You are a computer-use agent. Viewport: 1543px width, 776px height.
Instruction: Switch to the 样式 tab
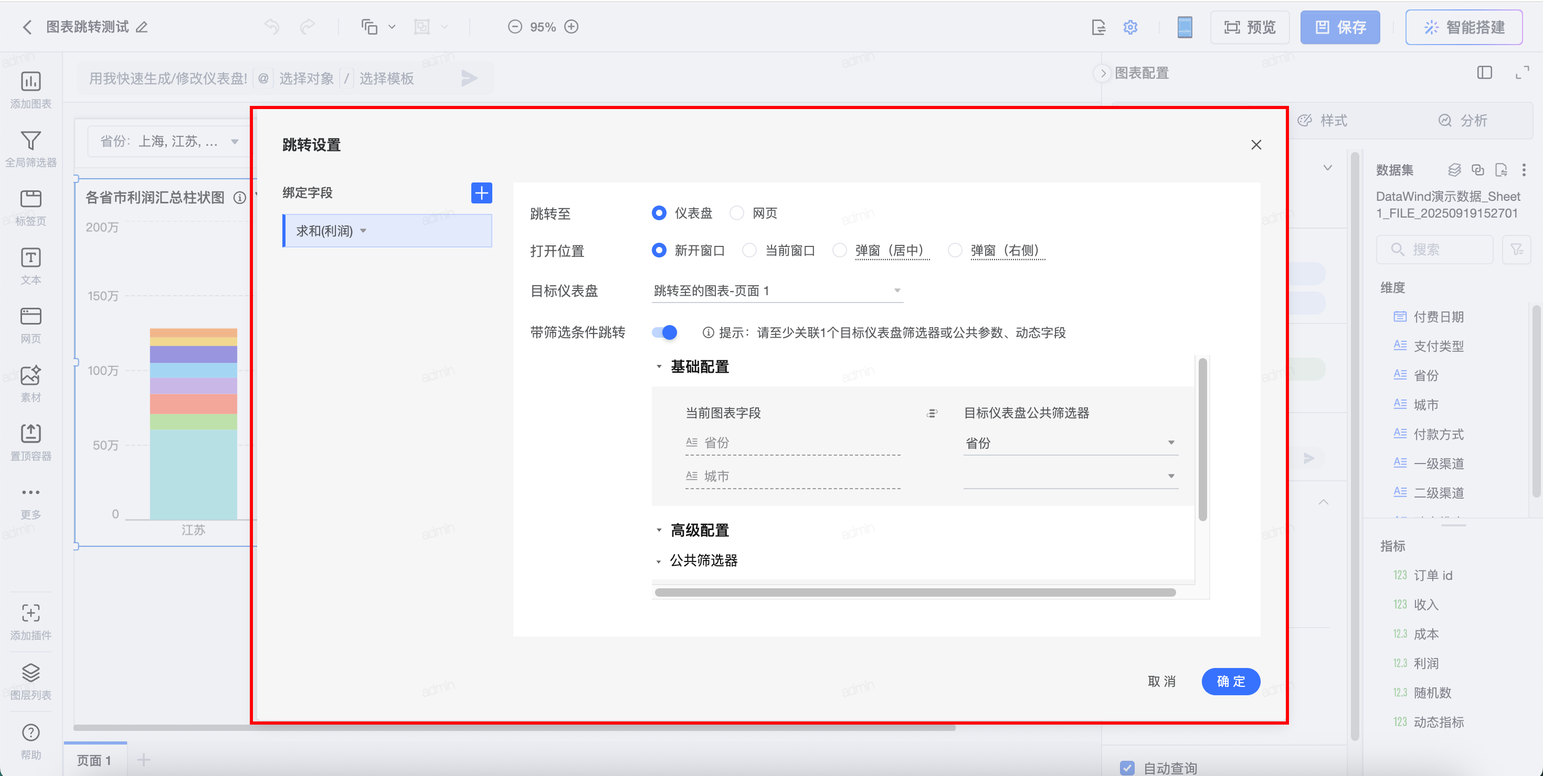point(1323,121)
